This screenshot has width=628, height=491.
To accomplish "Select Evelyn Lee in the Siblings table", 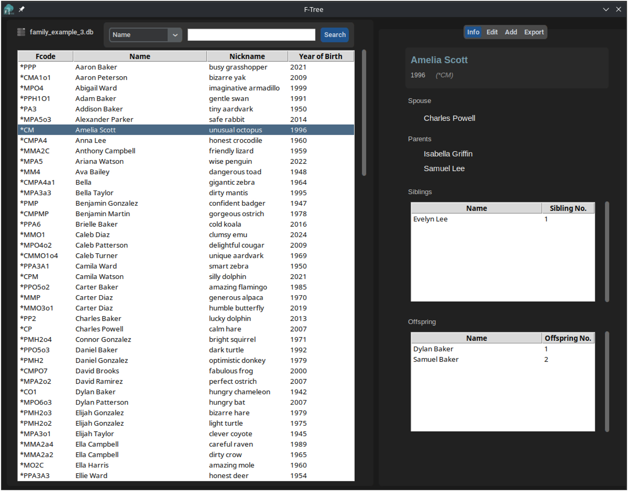I will [430, 219].
